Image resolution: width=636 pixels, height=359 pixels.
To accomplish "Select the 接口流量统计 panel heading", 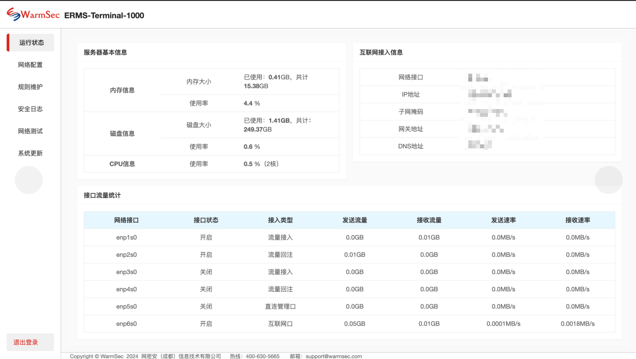I will point(102,195).
